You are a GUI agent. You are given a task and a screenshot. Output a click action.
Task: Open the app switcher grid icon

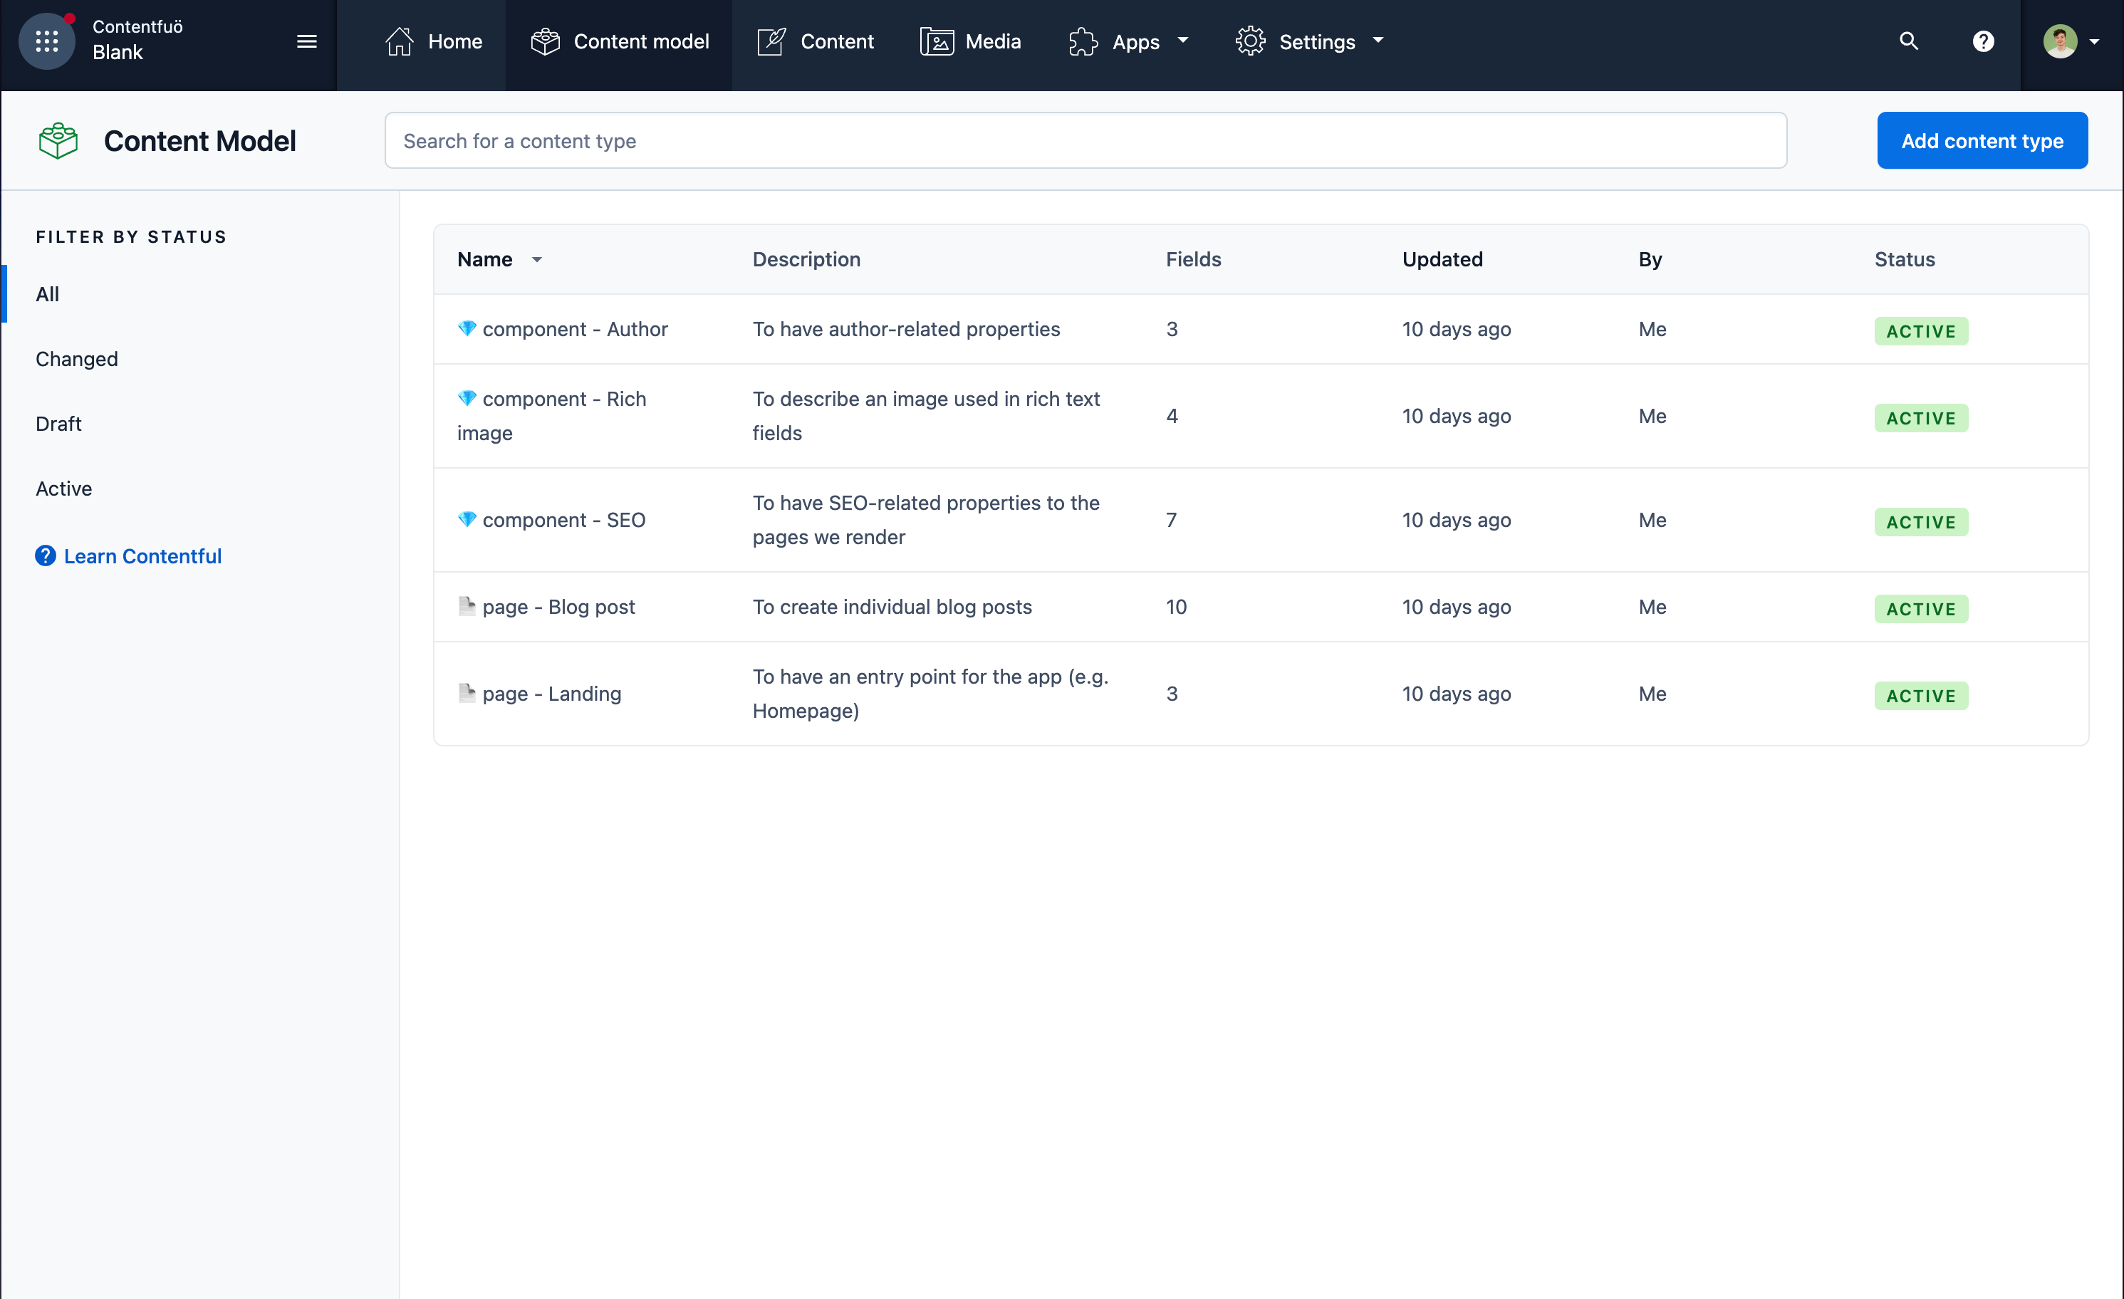pyautogui.click(x=46, y=41)
